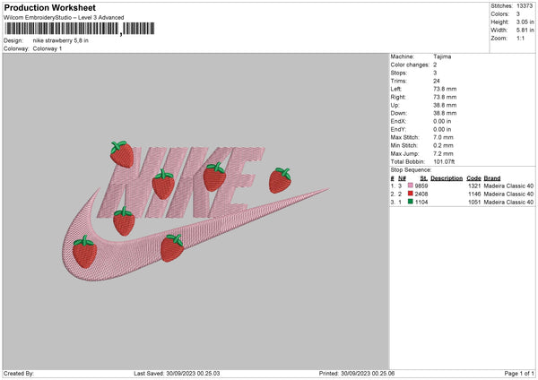Viewport: 538px width, 380px height.
Task: Click the 'Wilcom EmbroideryStudio – Level 3 Advanced' line
Action: coord(64,18)
